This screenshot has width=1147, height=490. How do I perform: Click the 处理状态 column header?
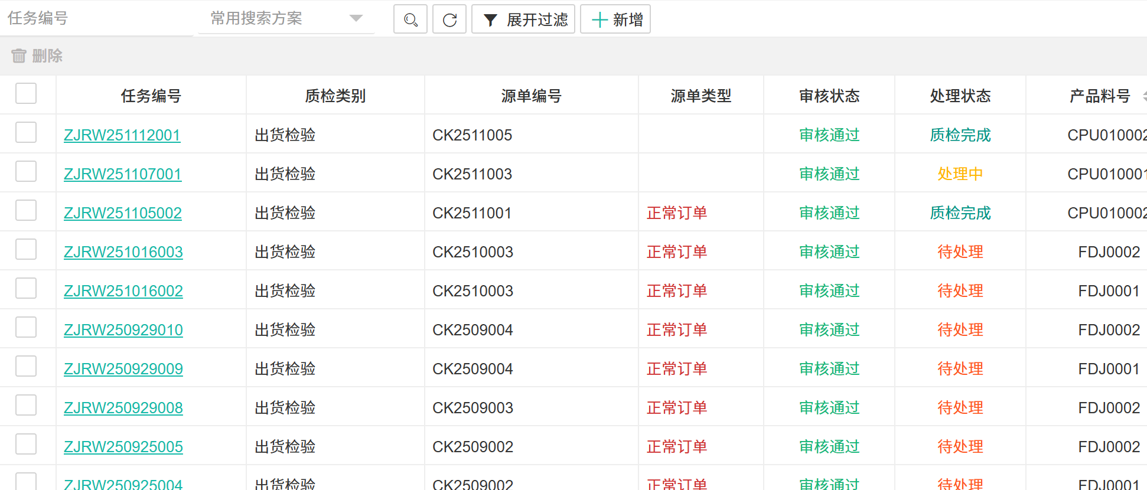pos(960,96)
